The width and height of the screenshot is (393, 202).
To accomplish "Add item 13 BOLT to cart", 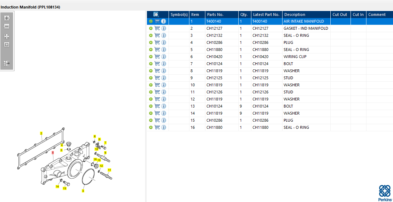I will click(157, 106).
